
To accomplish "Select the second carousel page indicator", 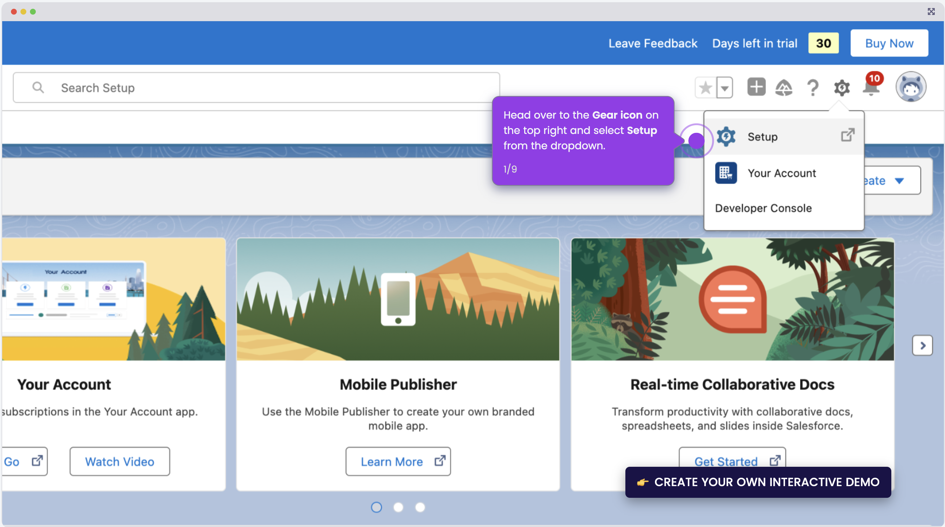I will coord(398,507).
